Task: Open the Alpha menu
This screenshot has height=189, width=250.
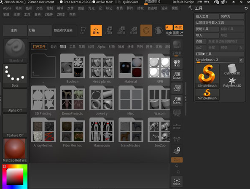Action: [7, 8]
